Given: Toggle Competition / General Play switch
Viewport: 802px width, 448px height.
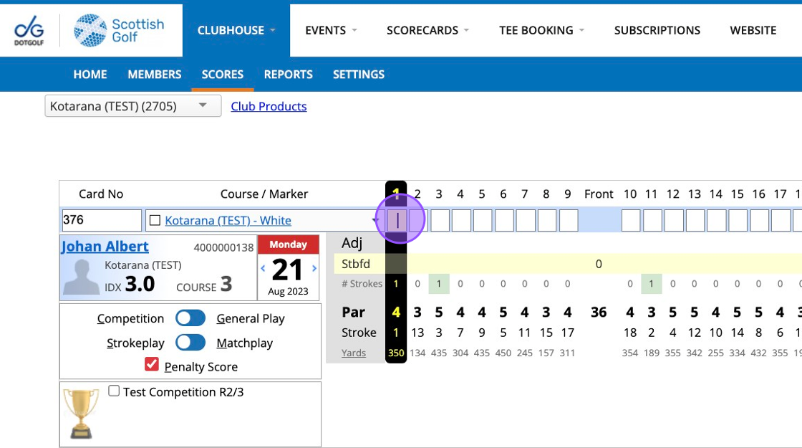Looking at the screenshot, I should coord(190,318).
